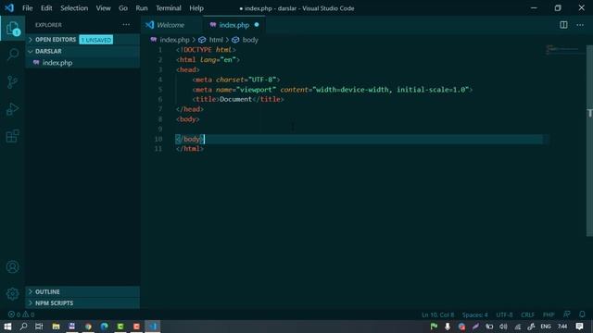Click ENG language indicator in tray
593x333 pixels.
546,327
